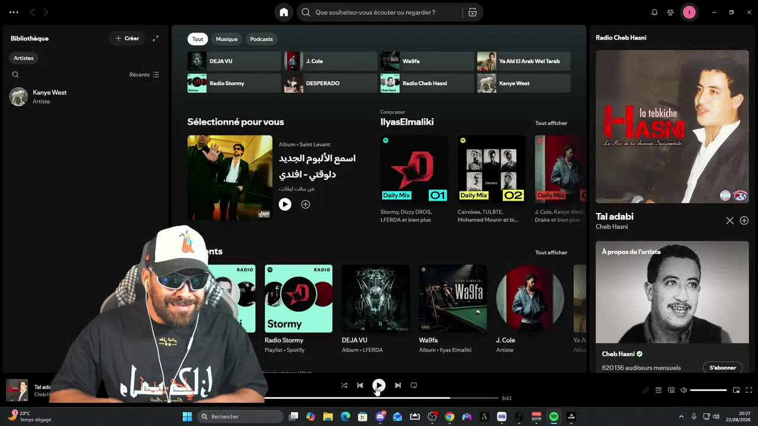Open the Radio Cheb Hasni shortcut tile
Screen dimensions: 758x426
(427, 83)
